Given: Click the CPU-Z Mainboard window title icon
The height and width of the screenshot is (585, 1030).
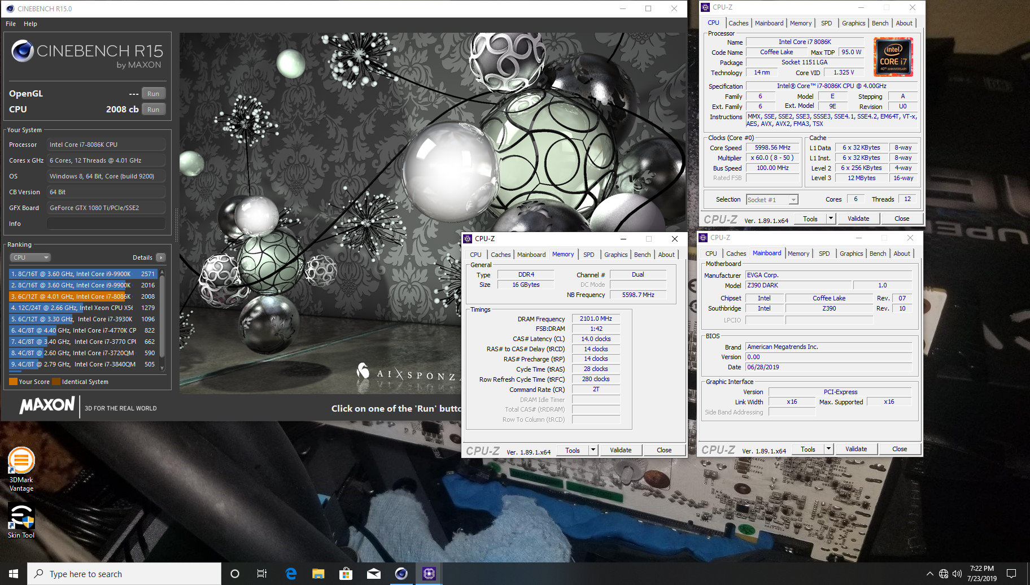Looking at the screenshot, I should [703, 238].
